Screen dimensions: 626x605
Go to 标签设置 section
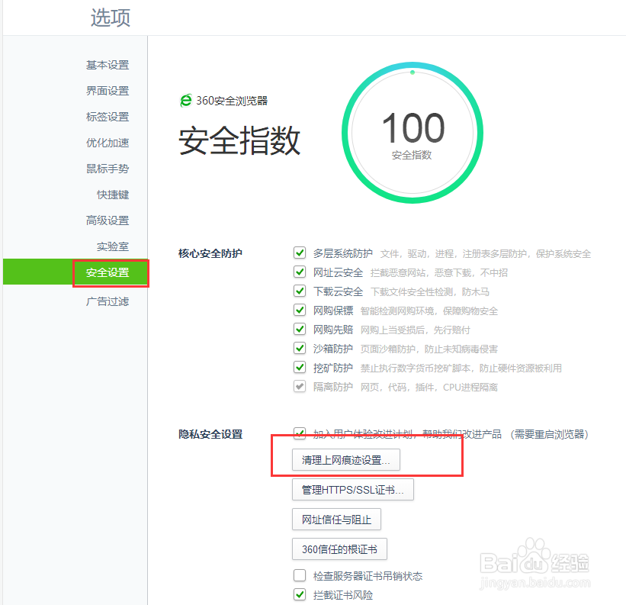108,117
